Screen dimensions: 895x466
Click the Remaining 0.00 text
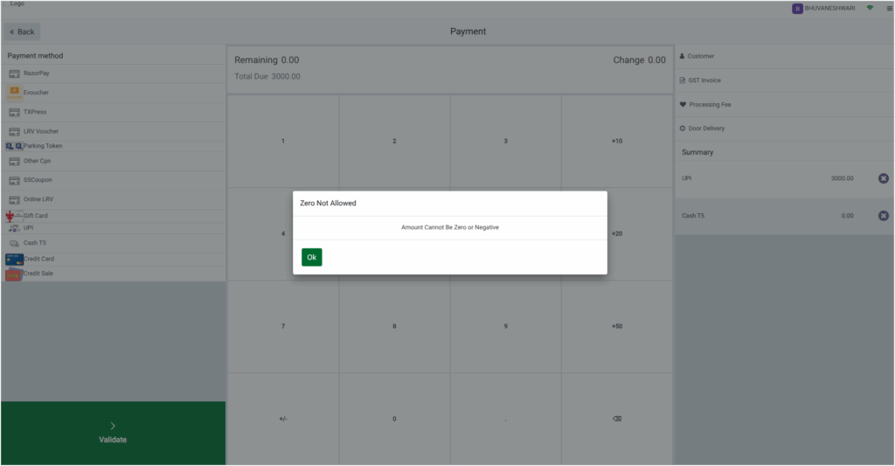(x=267, y=60)
